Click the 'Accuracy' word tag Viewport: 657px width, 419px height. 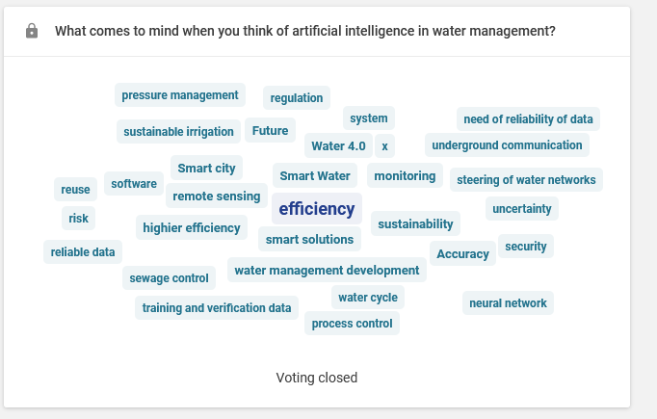[x=462, y=254]
